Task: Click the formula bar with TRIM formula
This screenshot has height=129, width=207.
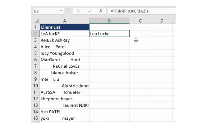Action: point(142,11)
